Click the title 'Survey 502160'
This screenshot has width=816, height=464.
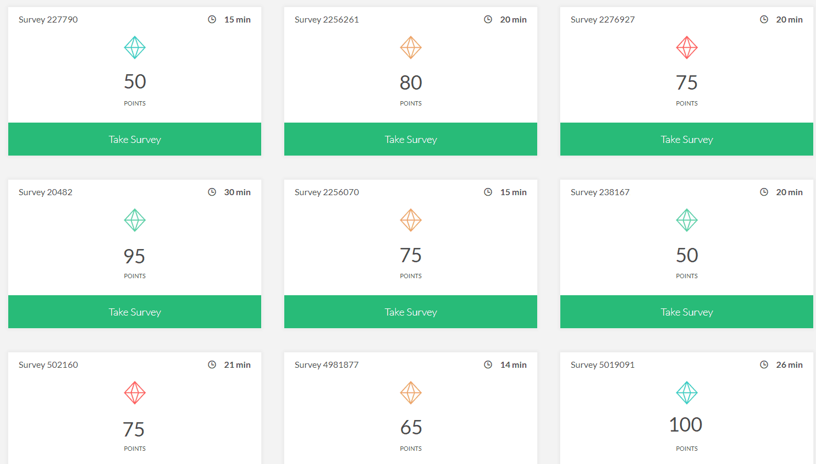[x=48, y=365]
